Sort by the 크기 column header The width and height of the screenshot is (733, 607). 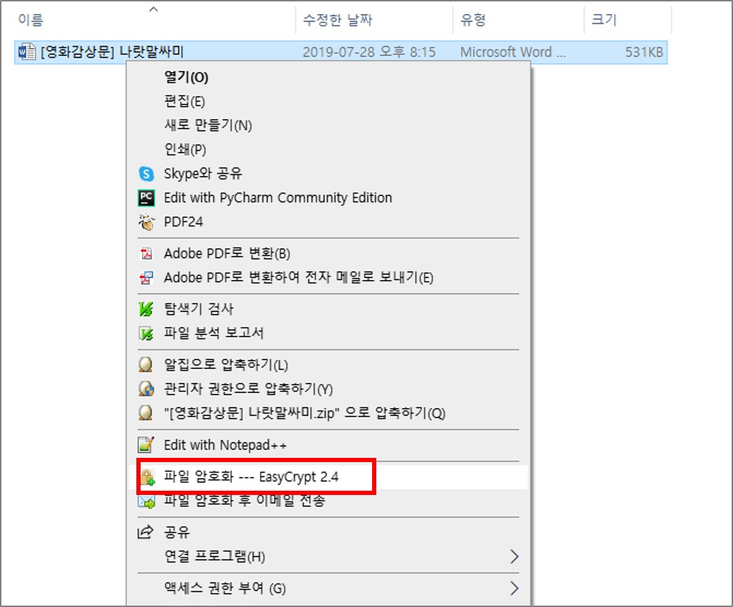click(604, 20)
